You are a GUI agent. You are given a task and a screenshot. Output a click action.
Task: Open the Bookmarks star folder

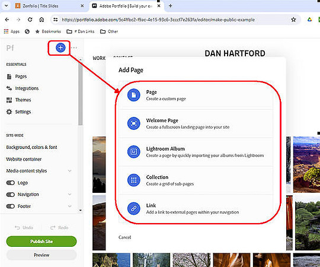click(48, 31)
